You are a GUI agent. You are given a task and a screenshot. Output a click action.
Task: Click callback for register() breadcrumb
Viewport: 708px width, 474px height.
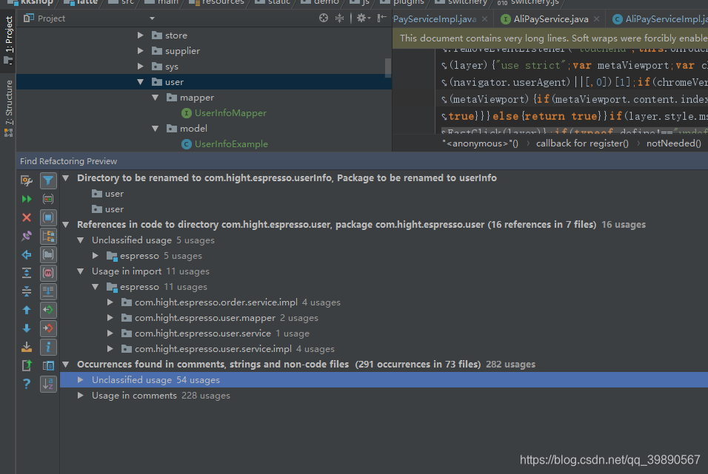[582, 143]
